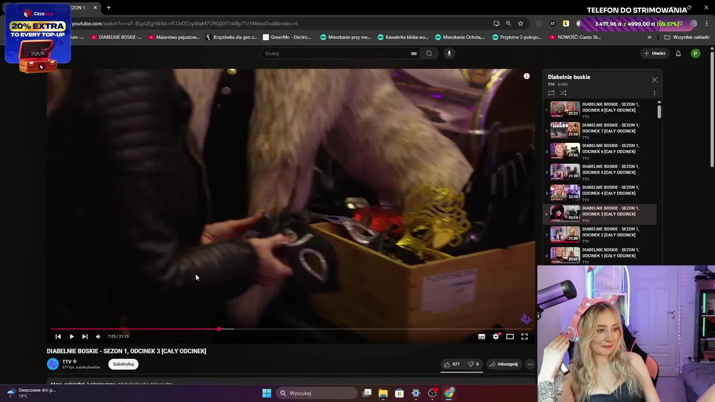715x402 pixels.
Task: Click the page vertical scrollbar
Action: coord(712,109)
